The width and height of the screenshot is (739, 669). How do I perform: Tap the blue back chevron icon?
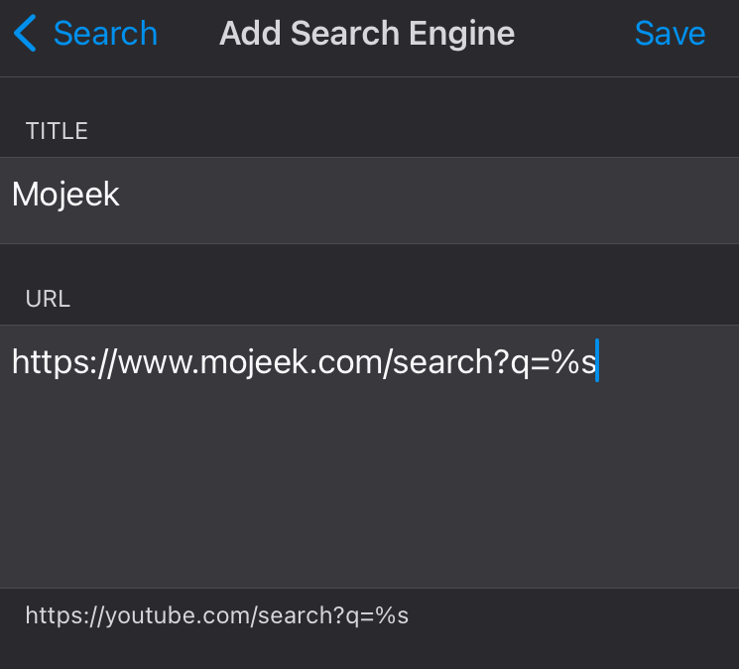coord(25,33)
